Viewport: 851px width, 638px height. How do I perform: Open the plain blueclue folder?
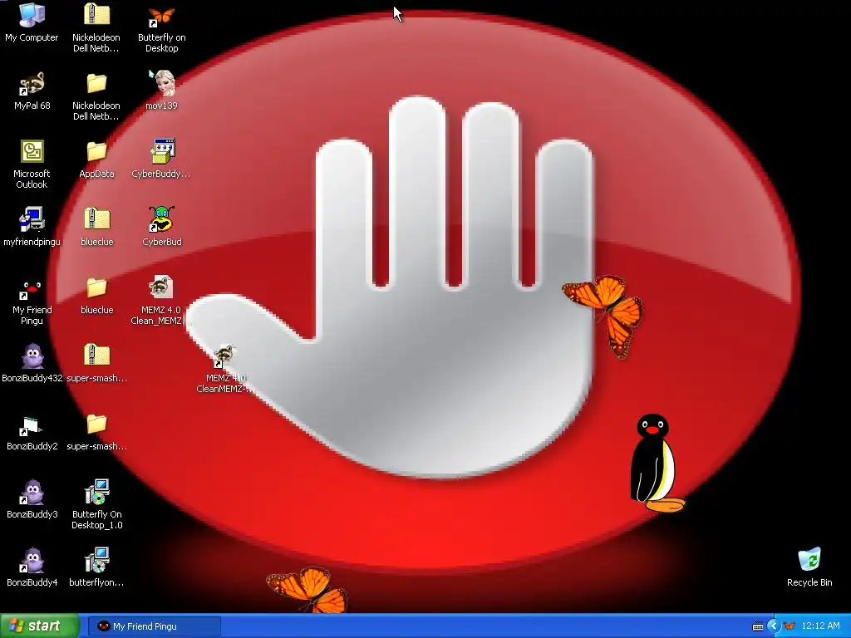point(96,296)
